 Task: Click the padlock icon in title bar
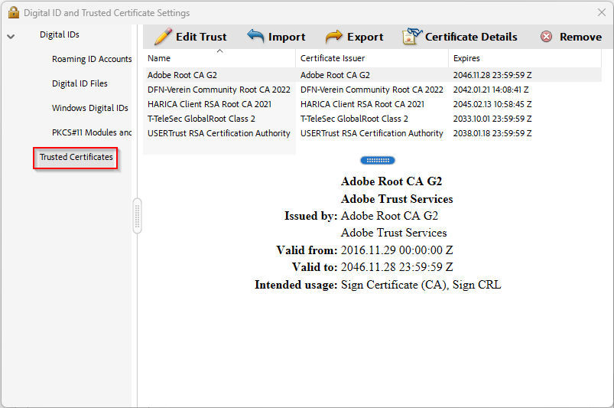point(13,12)
